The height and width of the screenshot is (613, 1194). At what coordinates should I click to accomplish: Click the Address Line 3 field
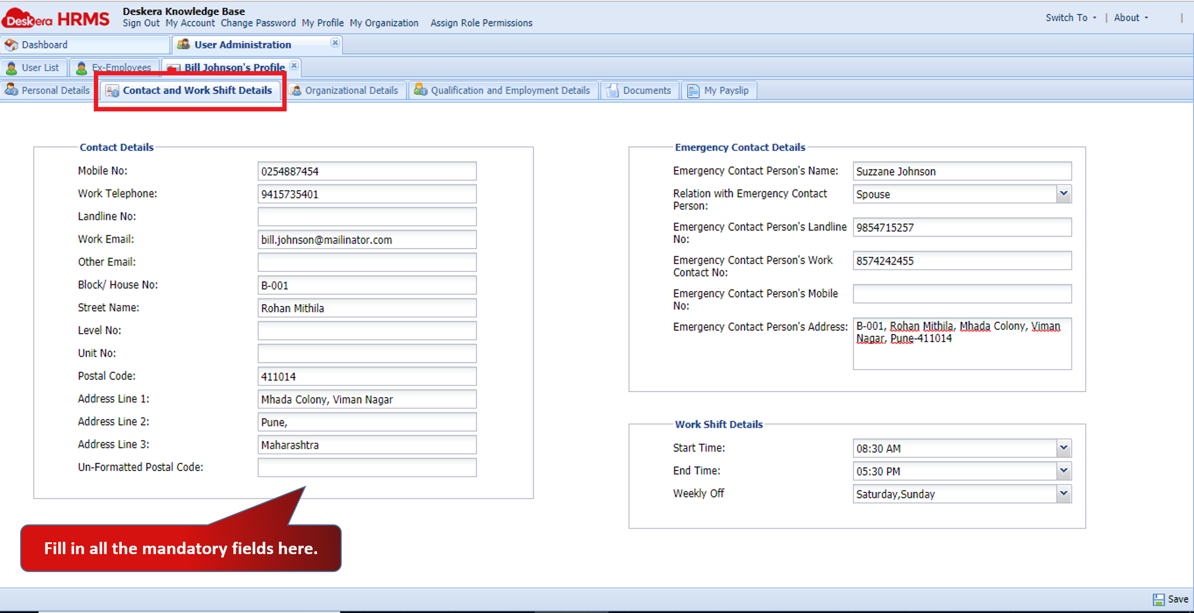pyautogui.click(x=367, y=445)
